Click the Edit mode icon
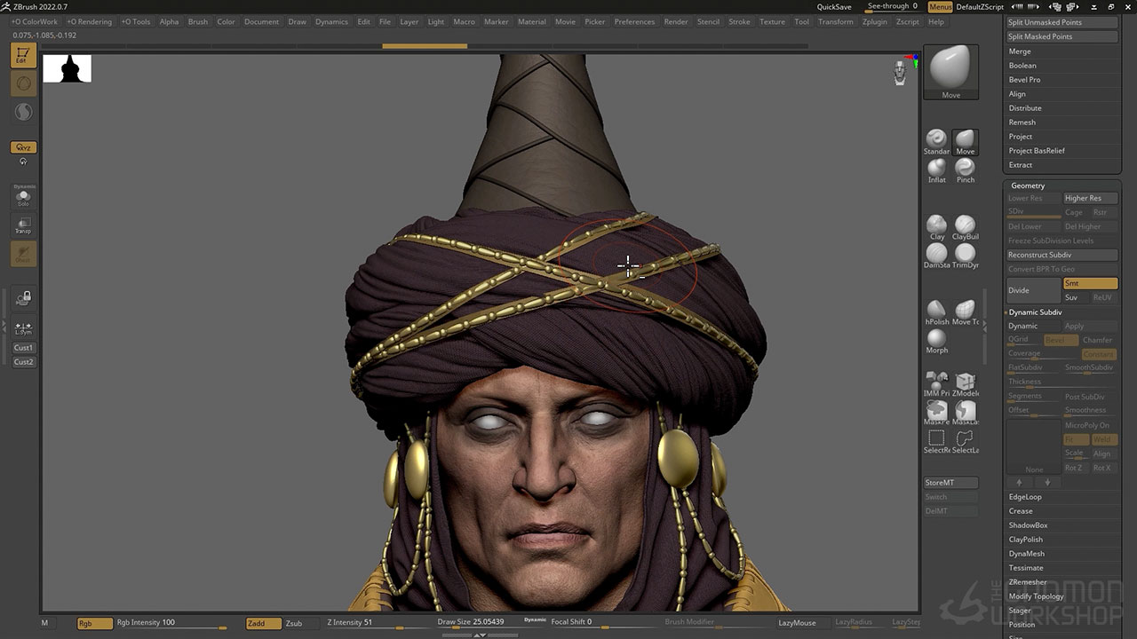 [x=23, y=56]
